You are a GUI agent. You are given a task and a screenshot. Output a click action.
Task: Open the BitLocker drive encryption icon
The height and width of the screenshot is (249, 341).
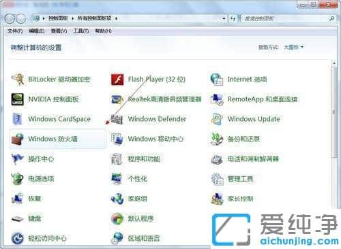[x=18, y=80]
